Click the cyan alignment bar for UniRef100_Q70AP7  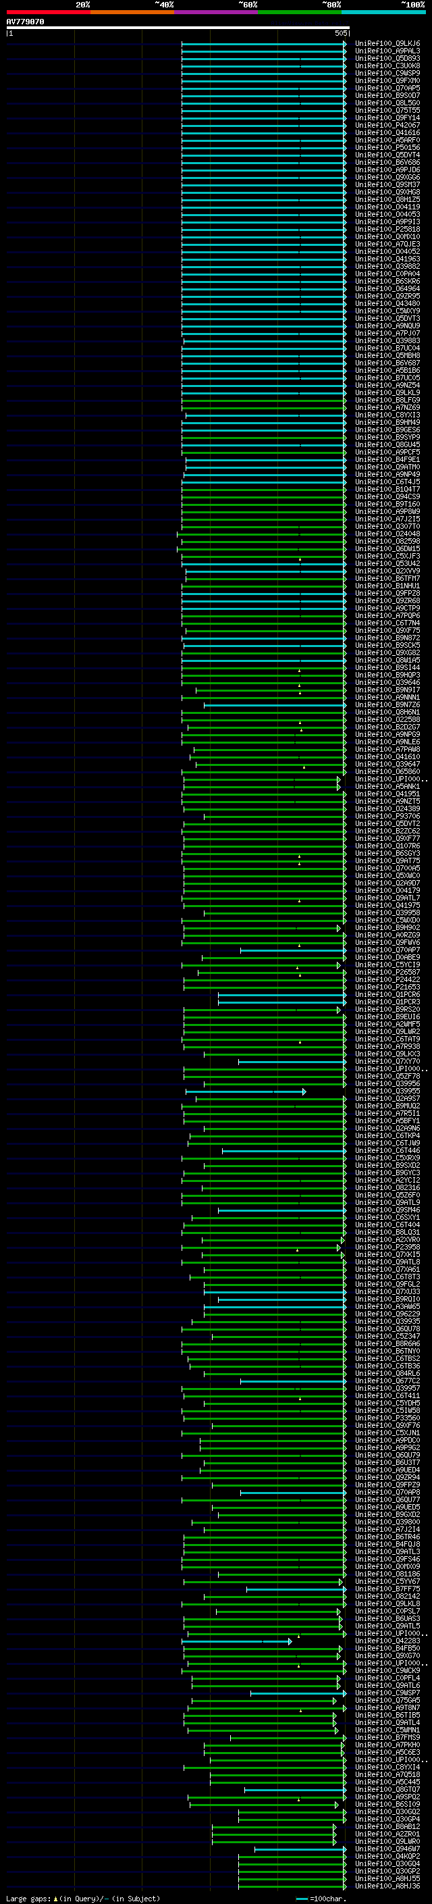coord(293,950)
